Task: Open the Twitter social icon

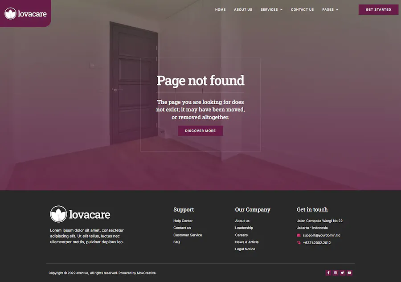Action: [343, 273]
